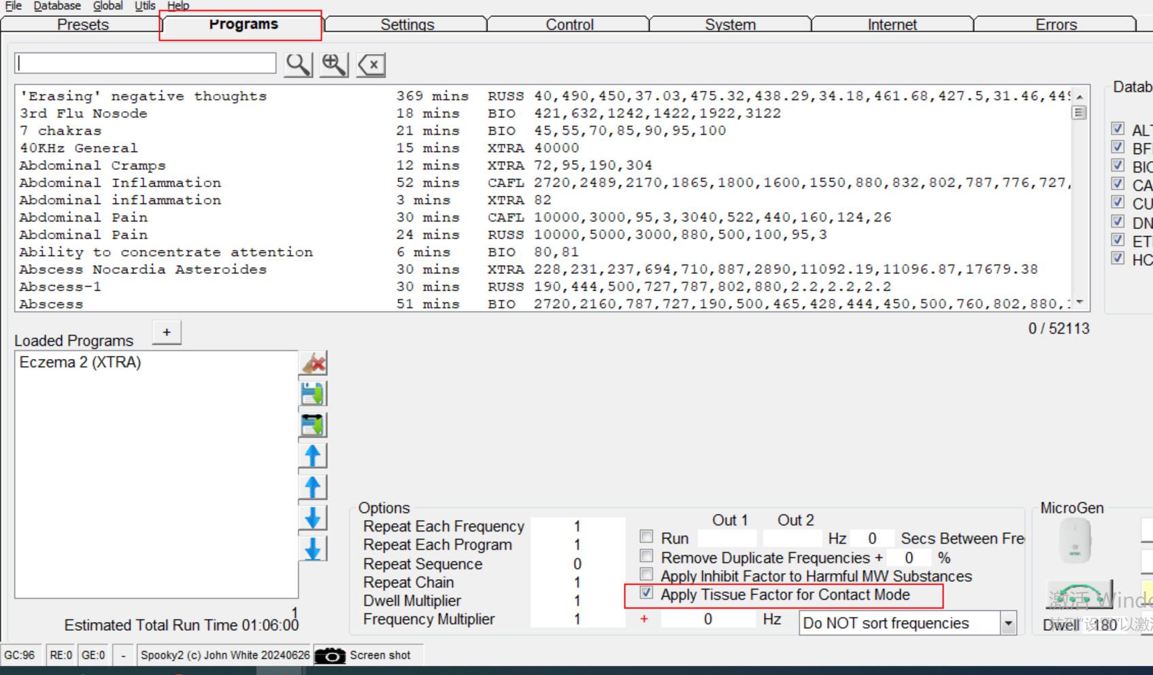Click the floppy disk icon with black double arrow

[313, 425]
